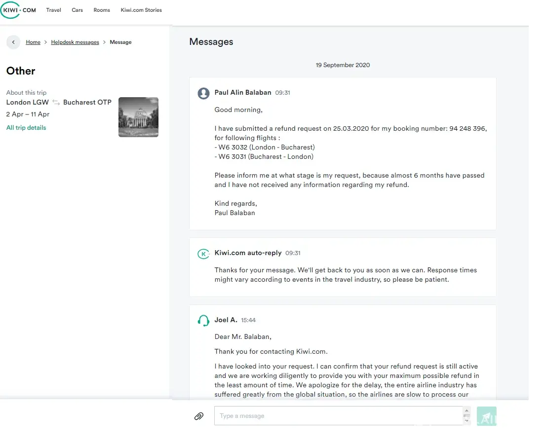Image resolution: width=543 pixels, height=446 pixels.
Task: Open the Travel menu item
Action: tap(53, 10)
